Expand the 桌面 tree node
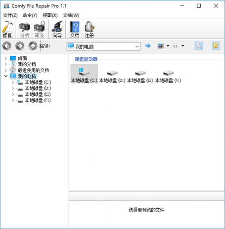 pyautogui.click(x=6, y=58)
